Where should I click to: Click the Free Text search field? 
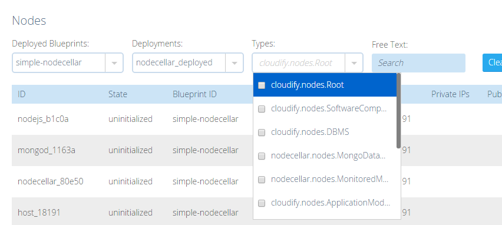coord(418,63)
